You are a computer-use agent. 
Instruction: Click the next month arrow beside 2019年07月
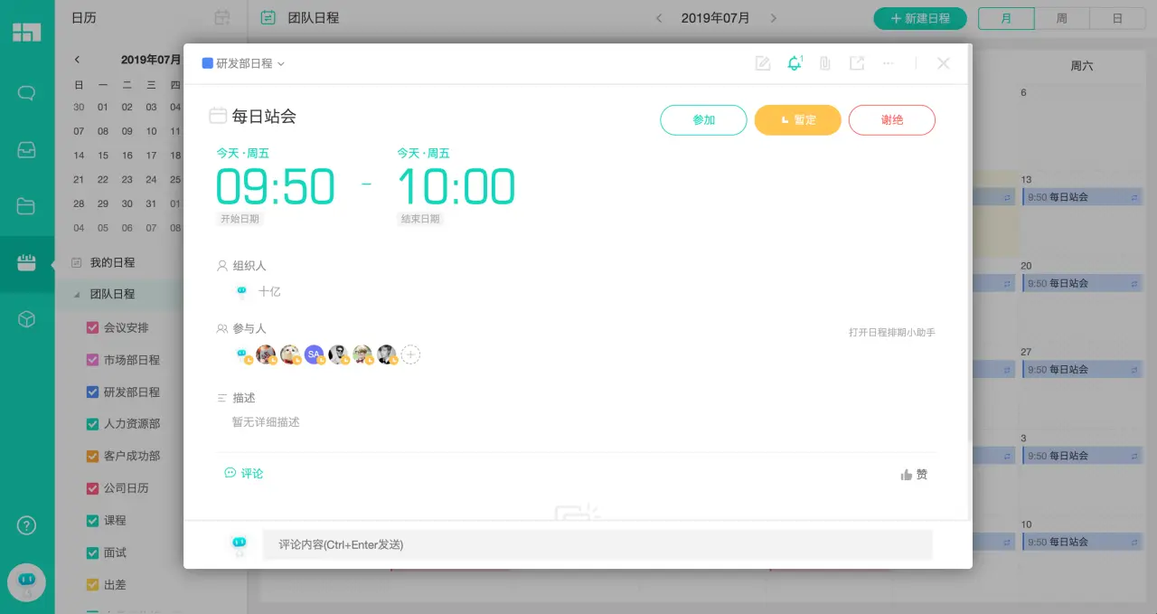774,16
